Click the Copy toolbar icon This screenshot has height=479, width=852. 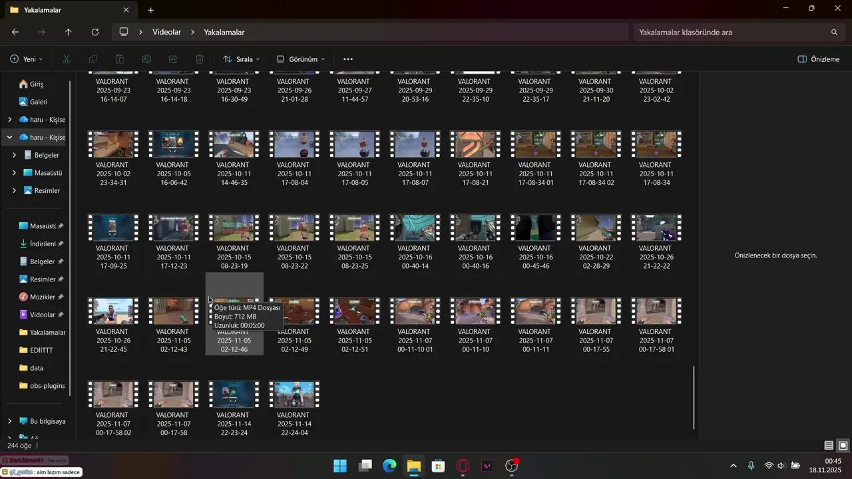click(x=93, y=59)
